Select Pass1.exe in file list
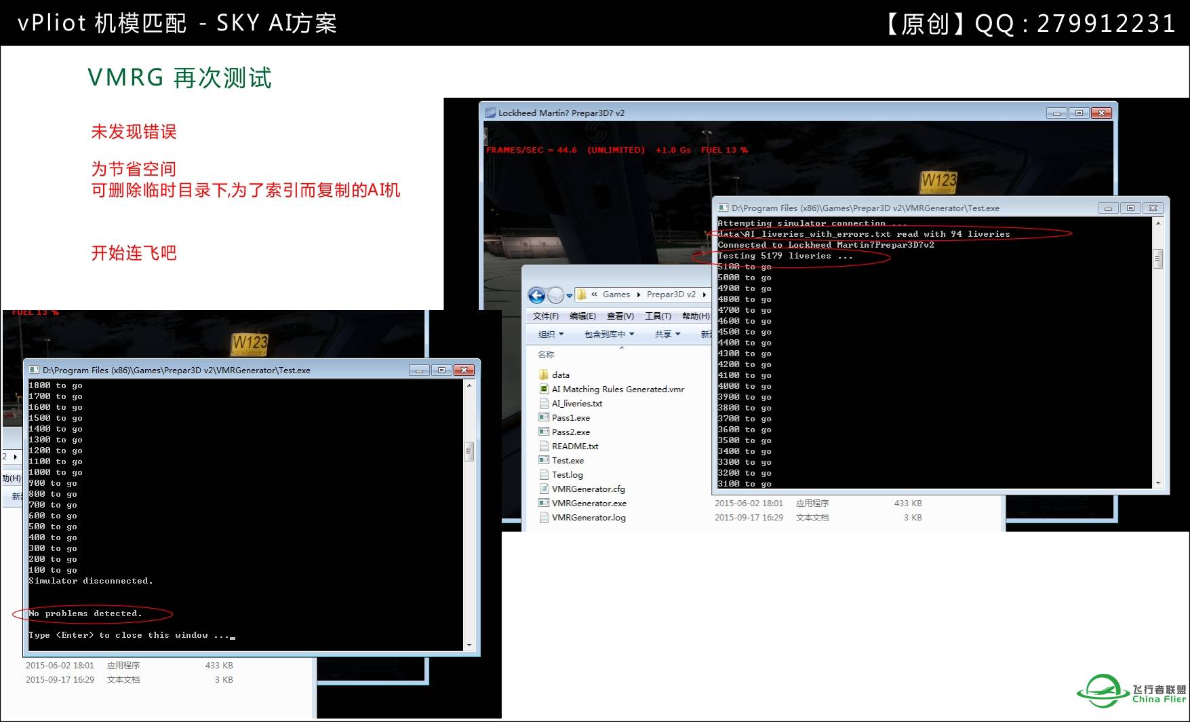The height and width of the screenshot is (722, 1190). coord(565,417)
